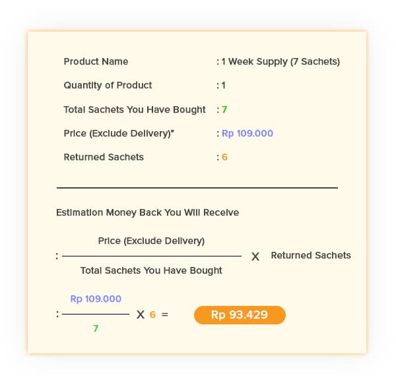Screen dimensions: 396x387
Task: Click the X multiplication sign beside Returned Sachets
Action: (x=255, y=257)
